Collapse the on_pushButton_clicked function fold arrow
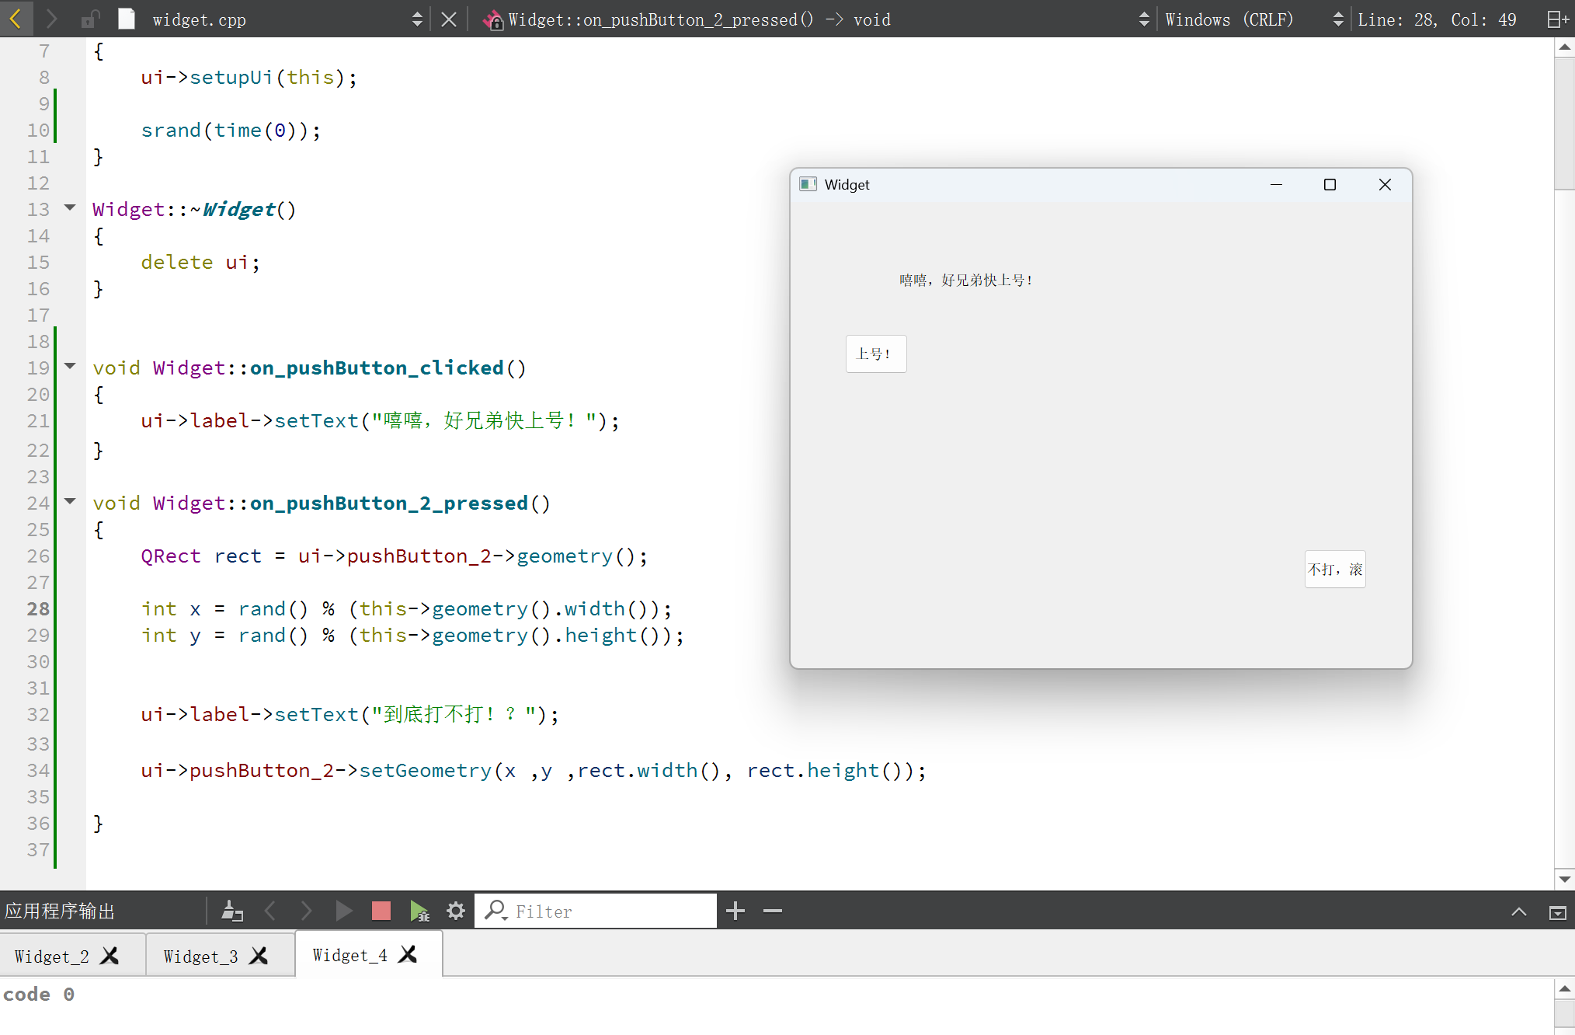Screen dimensions: 1575x1035 70,366
